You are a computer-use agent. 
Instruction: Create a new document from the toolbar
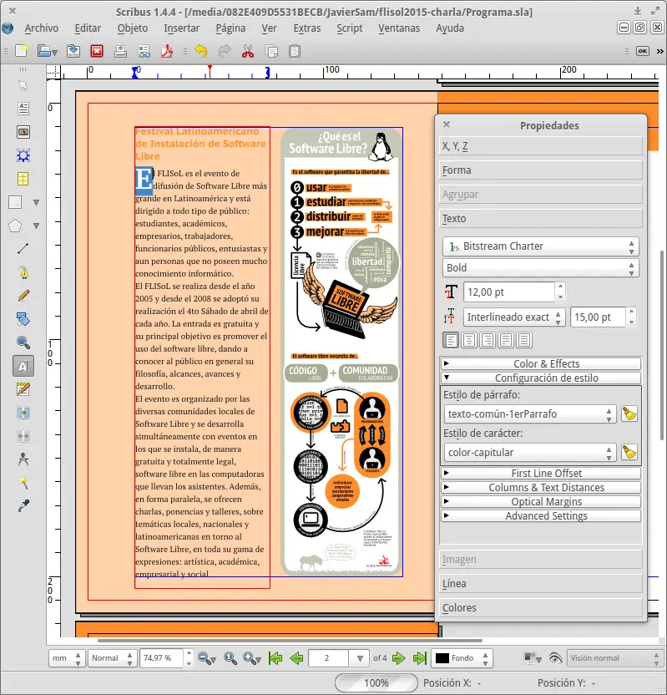21,51
